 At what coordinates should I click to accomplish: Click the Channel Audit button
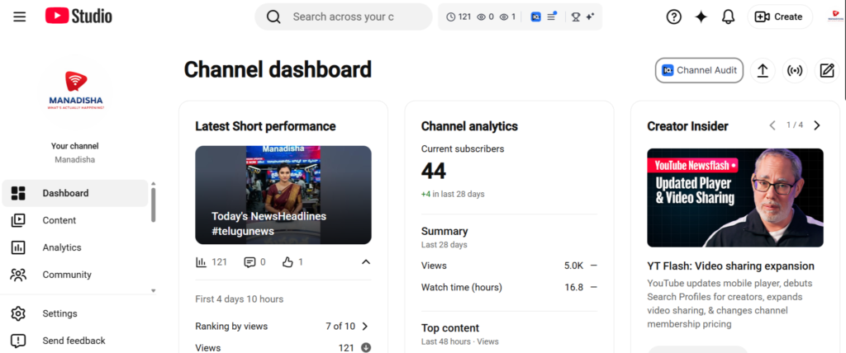(x=699, y=71)
